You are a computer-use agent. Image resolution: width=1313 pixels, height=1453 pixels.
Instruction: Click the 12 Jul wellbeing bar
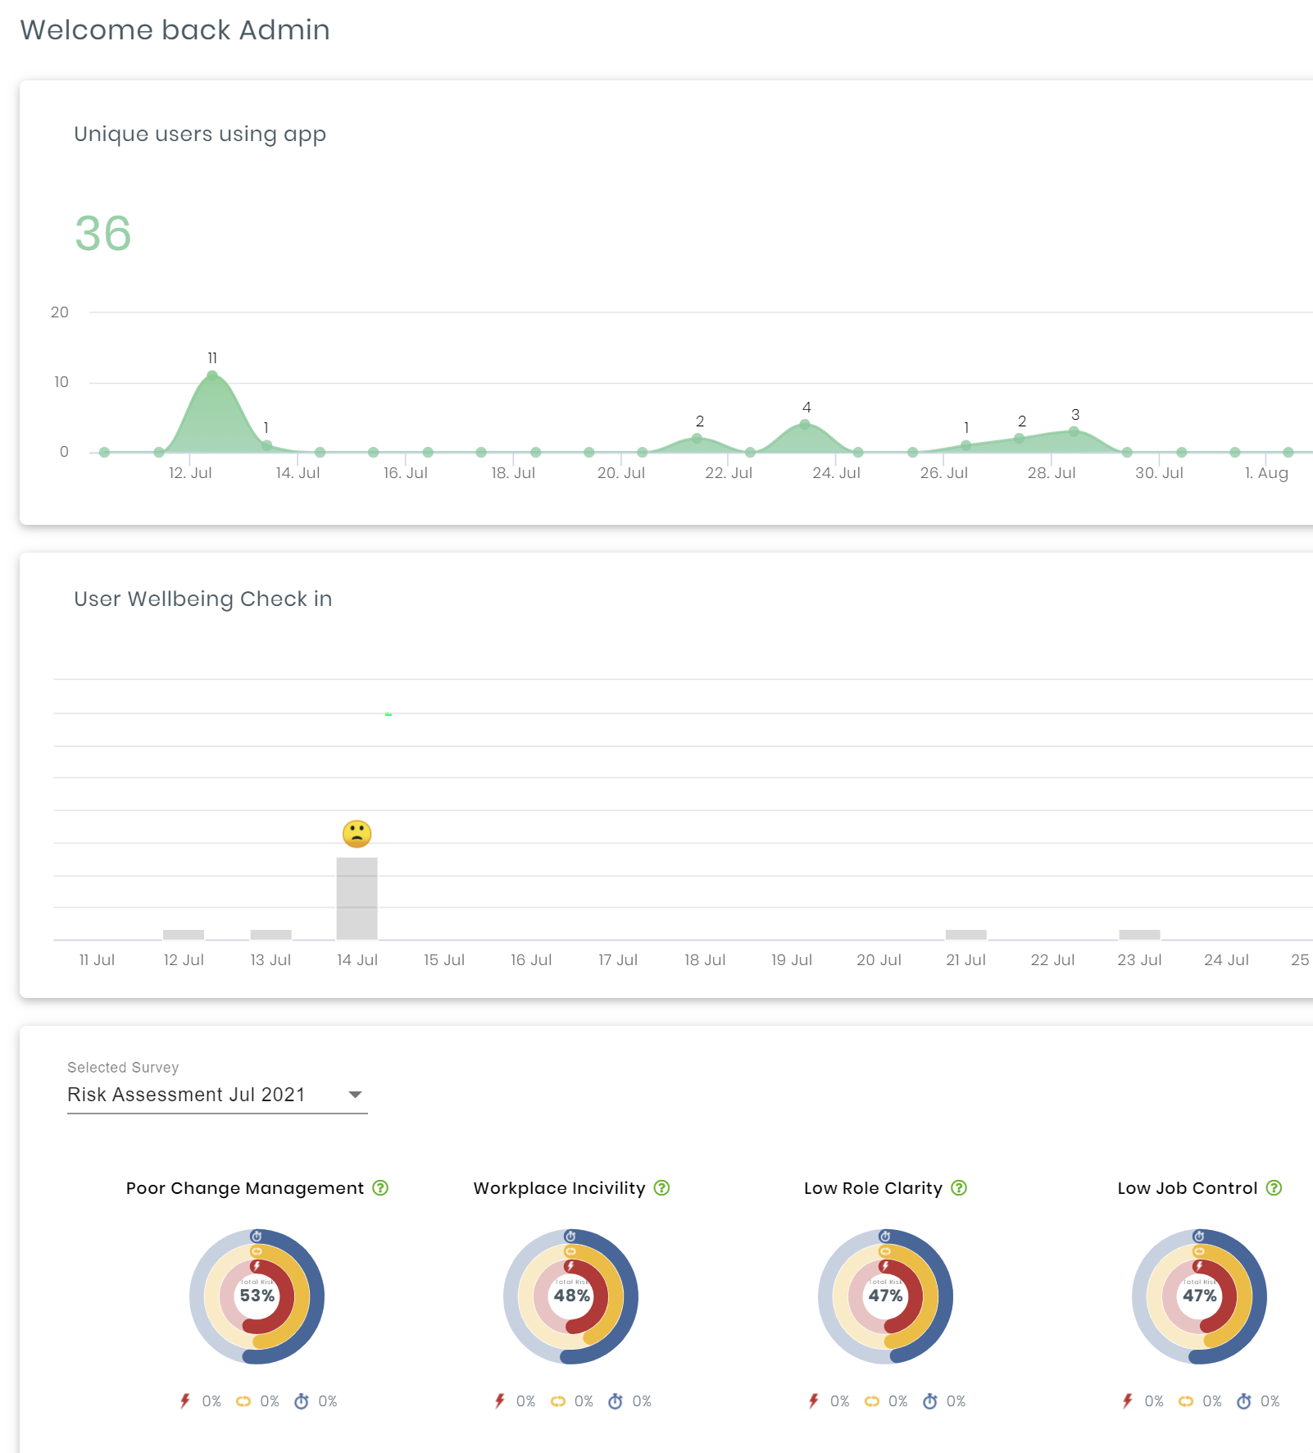pyautogui.click(x=184, y=935)
